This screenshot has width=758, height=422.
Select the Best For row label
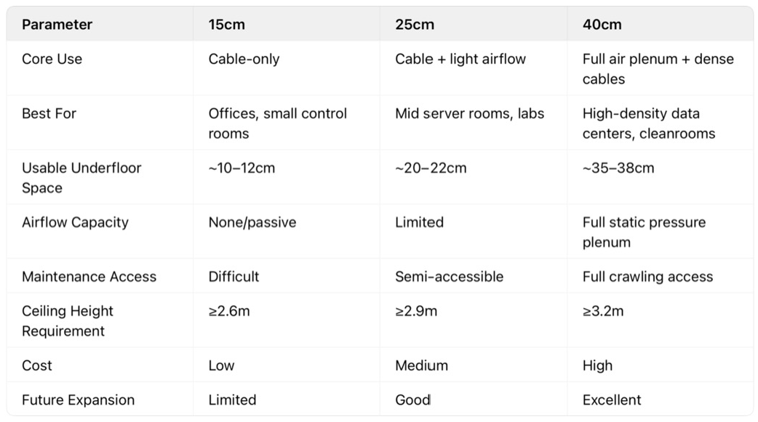click(49, 113)
